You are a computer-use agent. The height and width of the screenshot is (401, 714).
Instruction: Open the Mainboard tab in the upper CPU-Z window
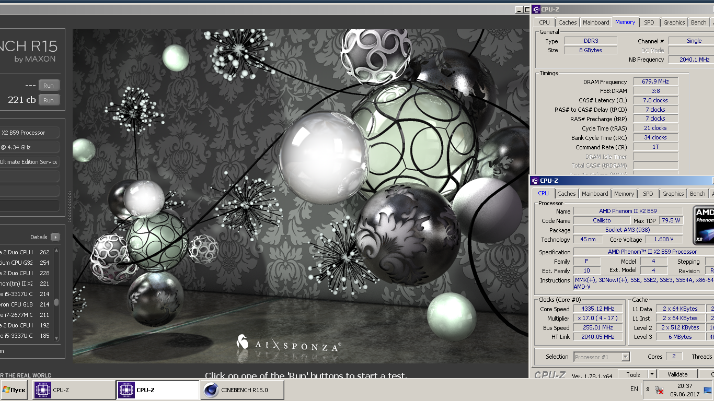point(596,22)
